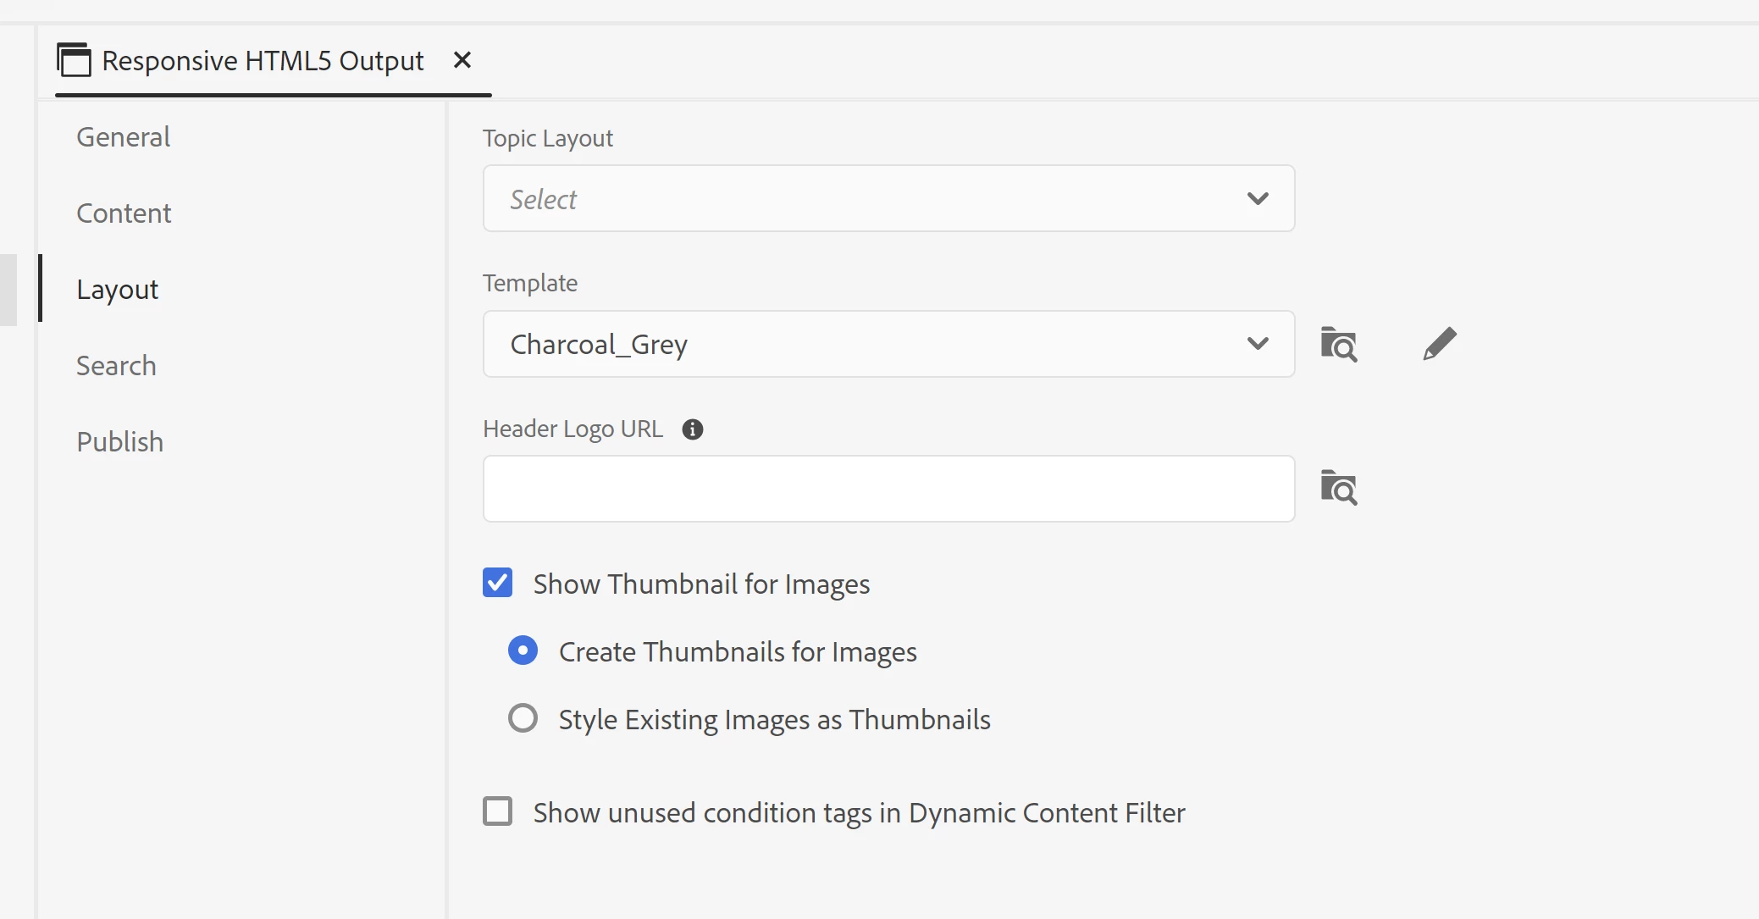Select the Layout section

[x=117, y=290]
